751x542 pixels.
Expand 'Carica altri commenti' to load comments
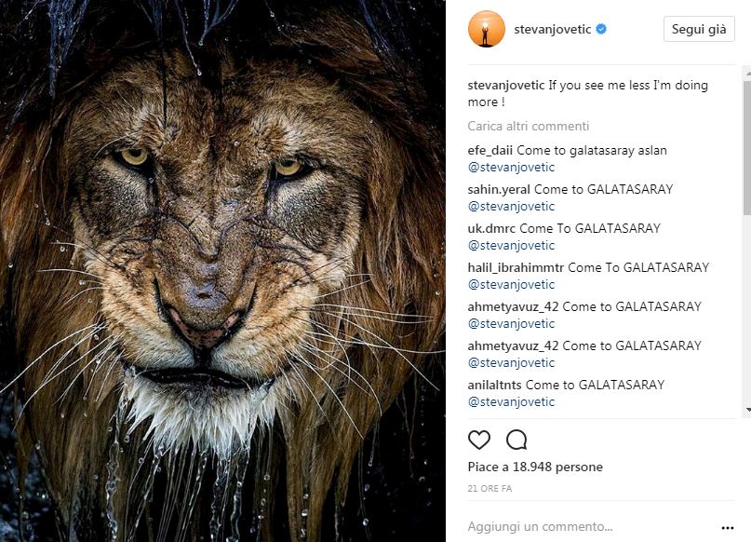pyautogui.click(x=528, y=126)
